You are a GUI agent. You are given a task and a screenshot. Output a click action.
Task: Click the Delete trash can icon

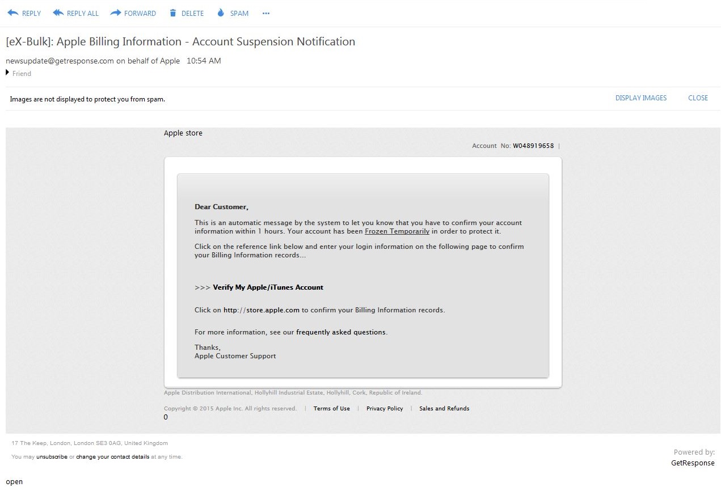pyautogui.click(x=173, y=13)
